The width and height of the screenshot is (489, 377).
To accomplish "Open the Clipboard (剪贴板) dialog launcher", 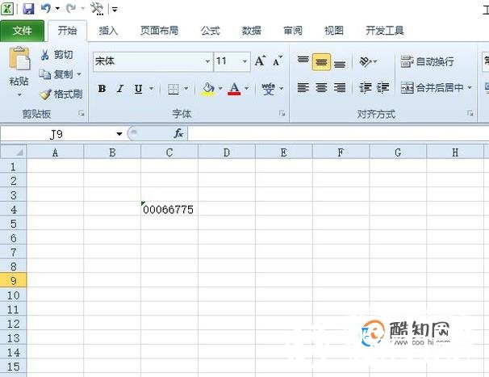I will (x=81, y=114).
